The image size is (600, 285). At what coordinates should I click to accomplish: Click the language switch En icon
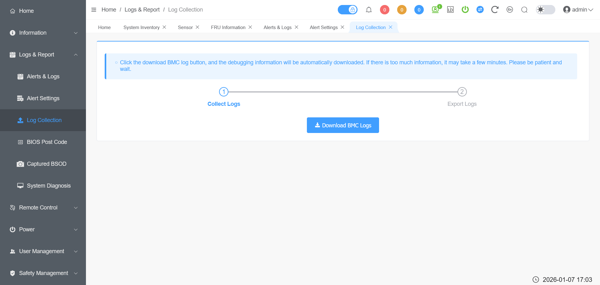point(510,10)
